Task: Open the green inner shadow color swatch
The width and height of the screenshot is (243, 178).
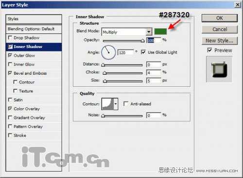Action: pyautogui.click(x=160, y=32)
